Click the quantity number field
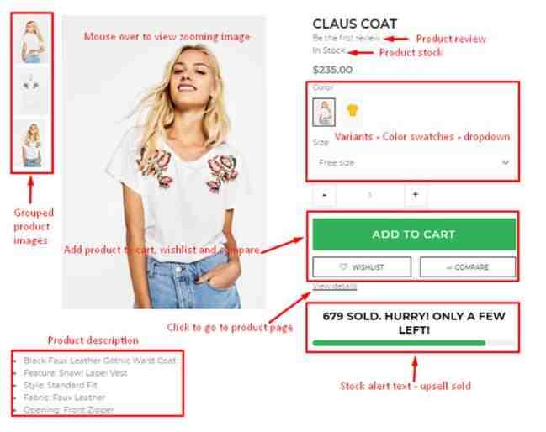 370,195
